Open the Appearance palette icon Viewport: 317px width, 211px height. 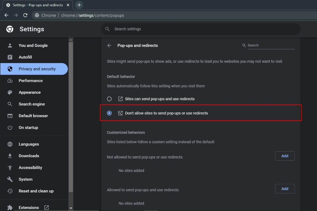[10, 92]
